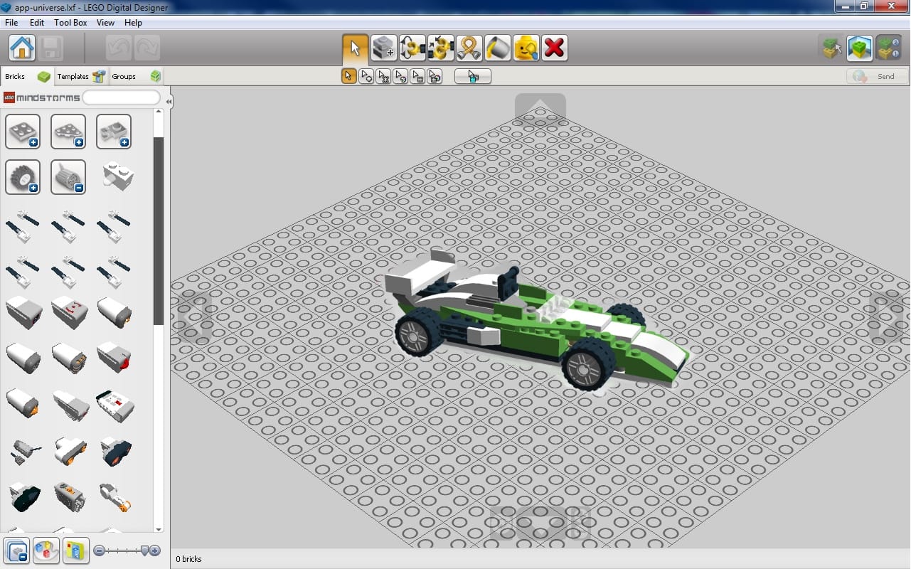911x569 pixels.
Task: Focus the brick palette search field
Action: [122, 97]
